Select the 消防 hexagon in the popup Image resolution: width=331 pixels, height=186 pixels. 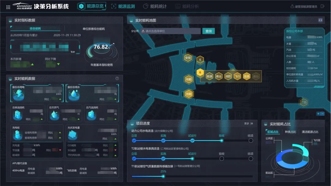(x=228, y=76)
